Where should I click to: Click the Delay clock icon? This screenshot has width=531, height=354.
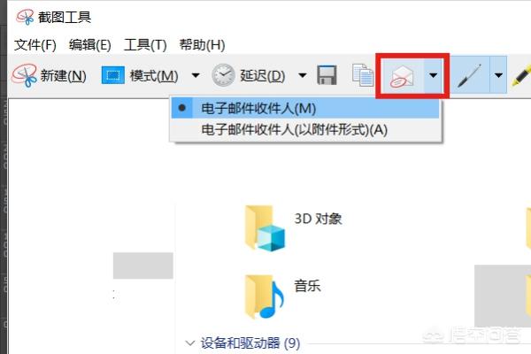click(223, 75)
